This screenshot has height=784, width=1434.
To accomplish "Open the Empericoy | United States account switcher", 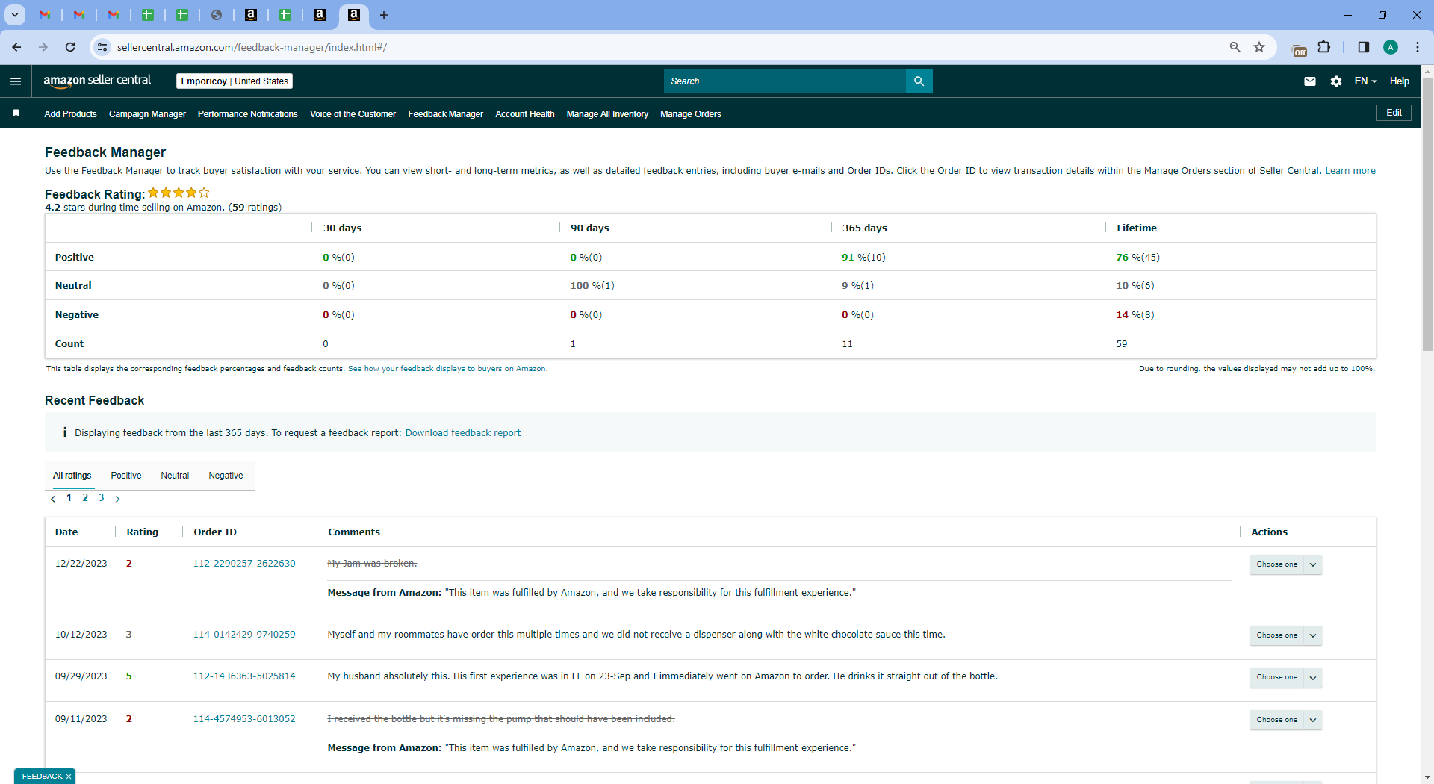I will tap(235, 81).
